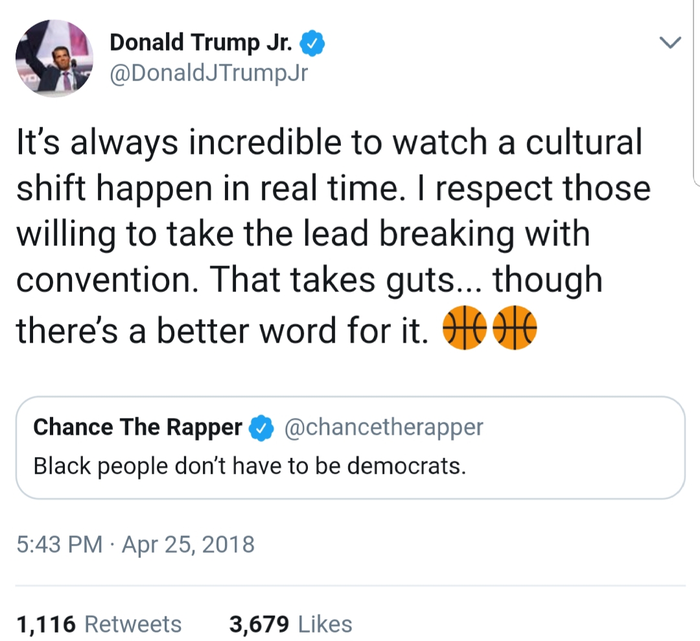Screen dimensions: 700x641
Task: Click Chance The Rapper's verified badge
Action: point(261,428)
